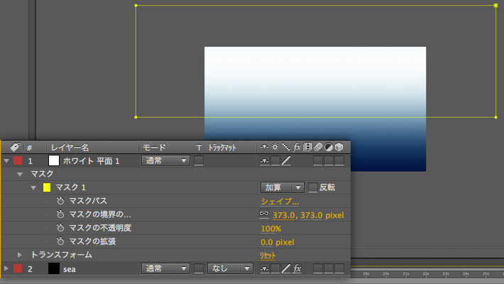Collapse the マスク 1 group
Image resolution: width=504 pixels, height=284 pixels.
(x=33, y=187)
